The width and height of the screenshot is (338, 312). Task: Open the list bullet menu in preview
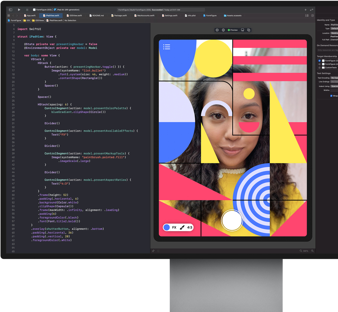167,47
